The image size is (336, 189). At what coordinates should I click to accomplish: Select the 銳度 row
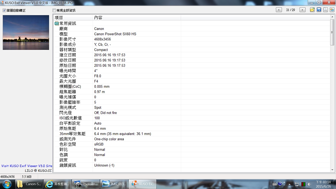[192, 160]
